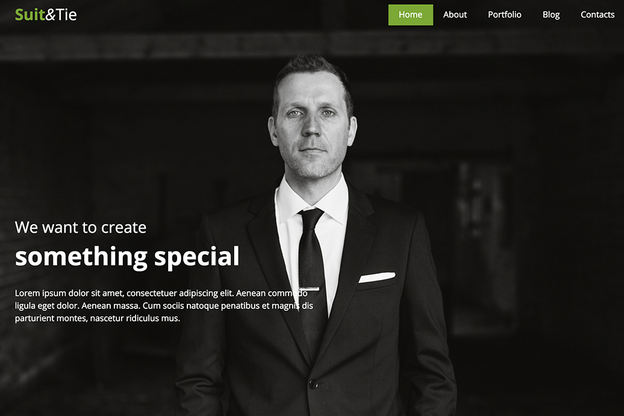Open the Home menu item
The height and width of the screenshot is (416, 624).
coord(410,14)
